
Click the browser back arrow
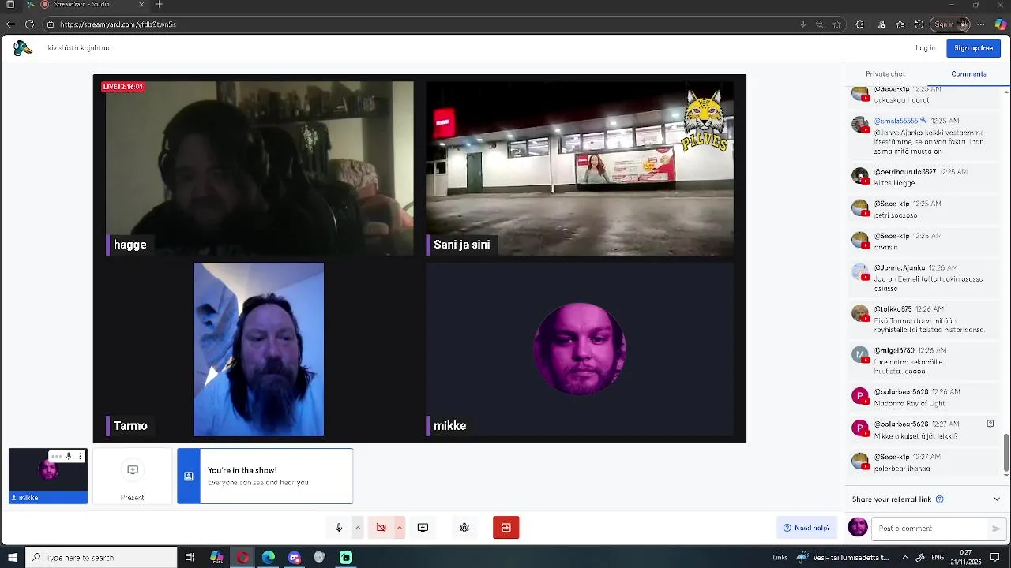tap(10, 24)
